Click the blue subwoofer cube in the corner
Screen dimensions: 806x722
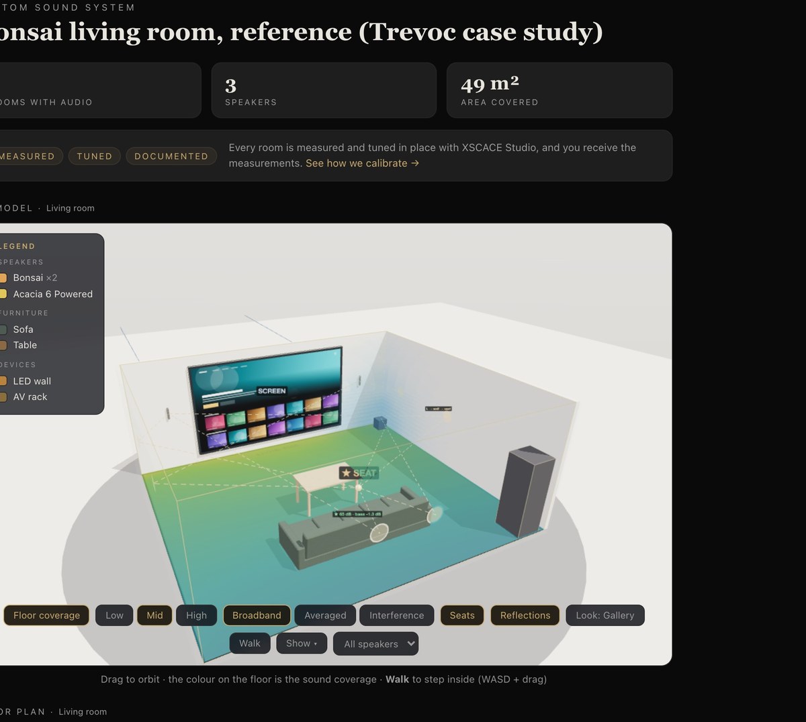[x=380, y=423]
